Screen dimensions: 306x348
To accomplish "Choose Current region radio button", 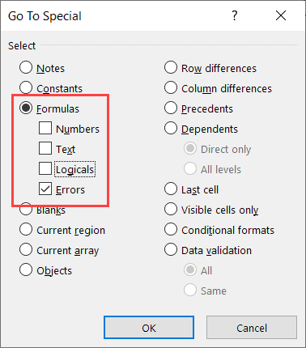I will pos(26,229).
